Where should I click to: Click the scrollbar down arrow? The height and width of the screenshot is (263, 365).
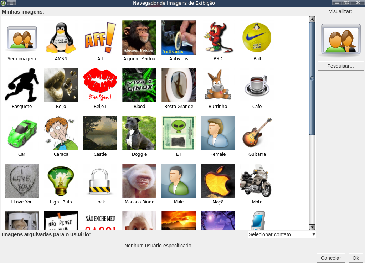click(x=312, y=227)
